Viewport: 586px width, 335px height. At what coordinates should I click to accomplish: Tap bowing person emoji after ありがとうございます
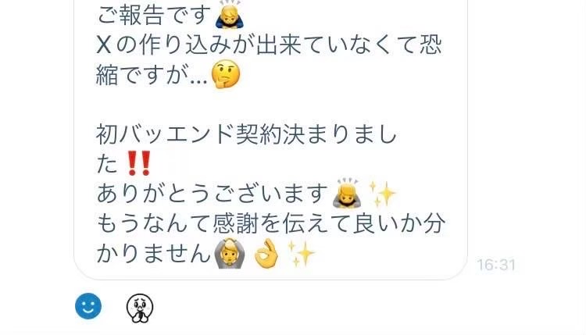tap(347, 193)
